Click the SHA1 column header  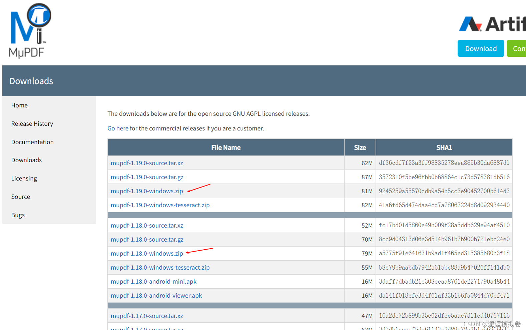click(444, 147)
